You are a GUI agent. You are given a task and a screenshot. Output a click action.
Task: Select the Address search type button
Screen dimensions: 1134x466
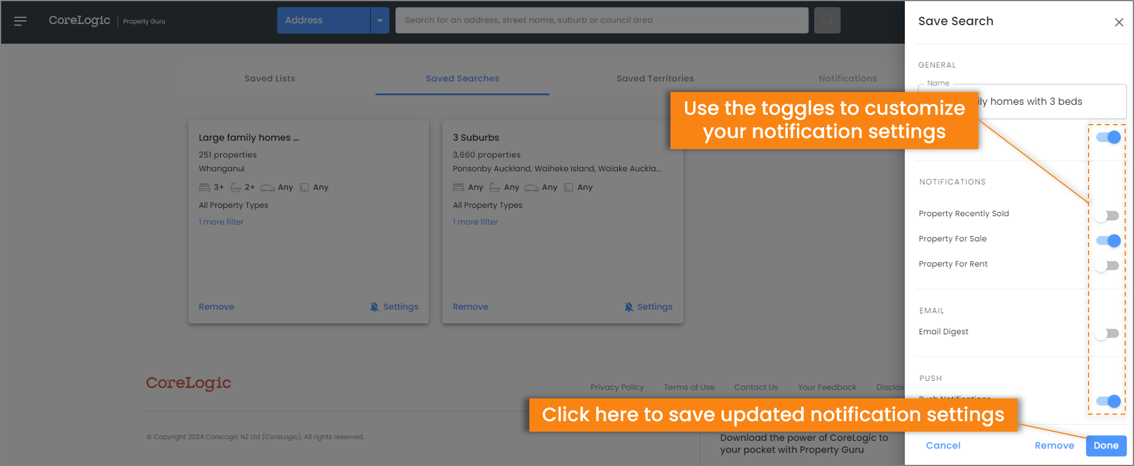tap(324, 20)
